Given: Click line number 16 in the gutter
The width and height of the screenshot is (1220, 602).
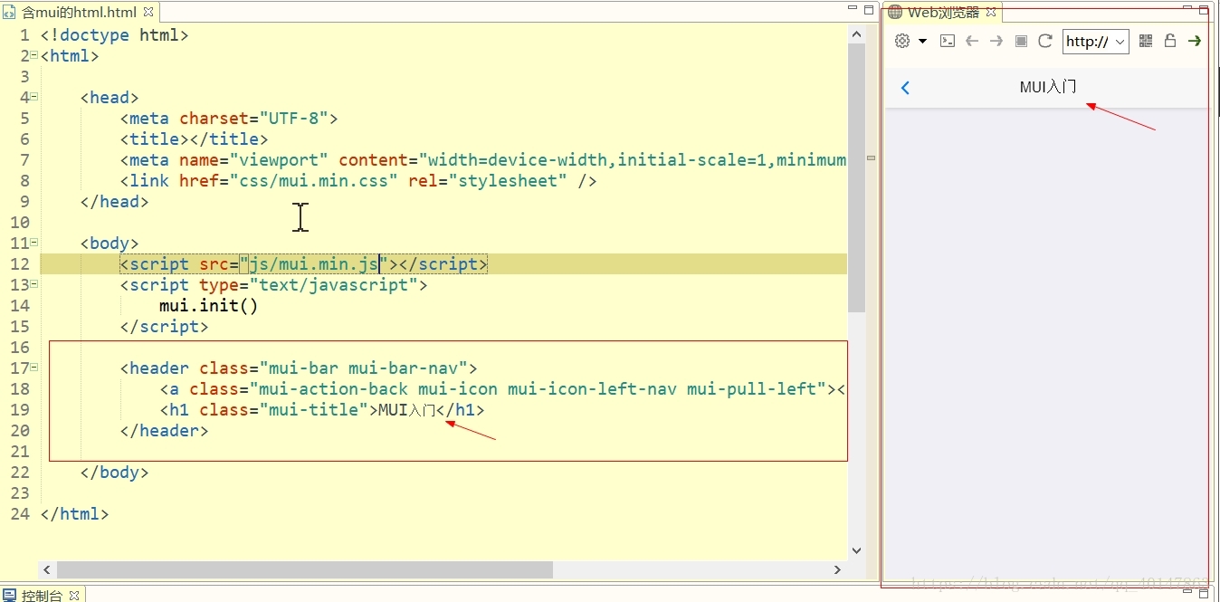Looking at the screenshot, I should pos(20,348).
